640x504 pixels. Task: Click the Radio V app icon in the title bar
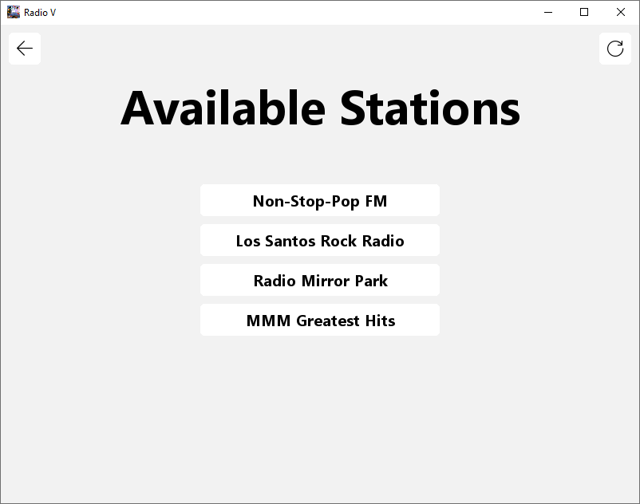click(x=14, y=12)
